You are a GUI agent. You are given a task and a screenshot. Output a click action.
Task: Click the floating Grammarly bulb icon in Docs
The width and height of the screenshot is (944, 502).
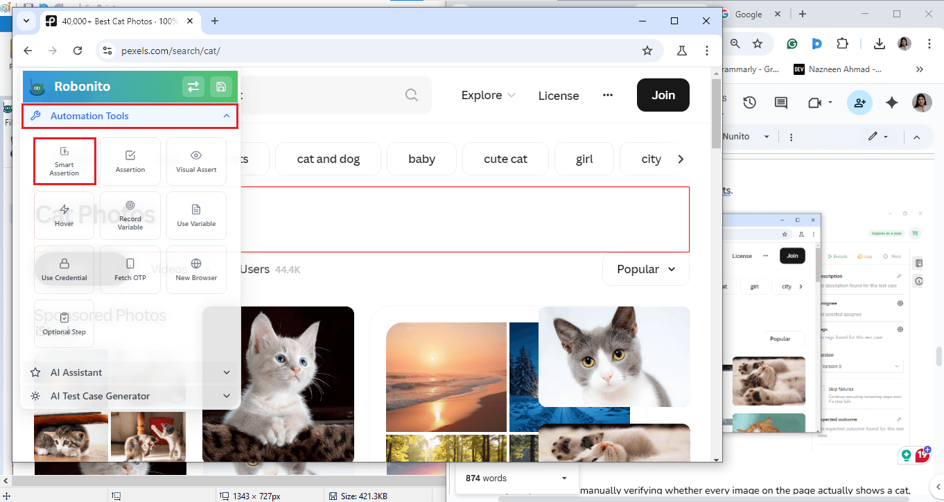click(906, 456)
